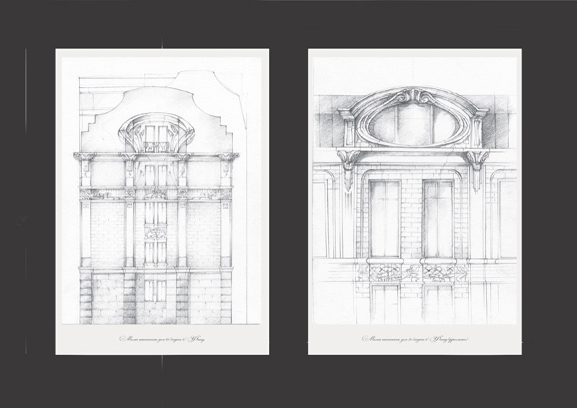Click the ground-floor window of left facade

pos(155,291)
